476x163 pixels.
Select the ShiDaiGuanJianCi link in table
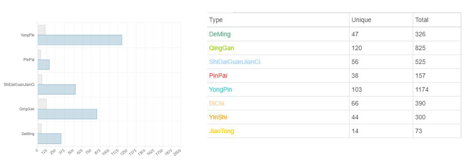235,62
